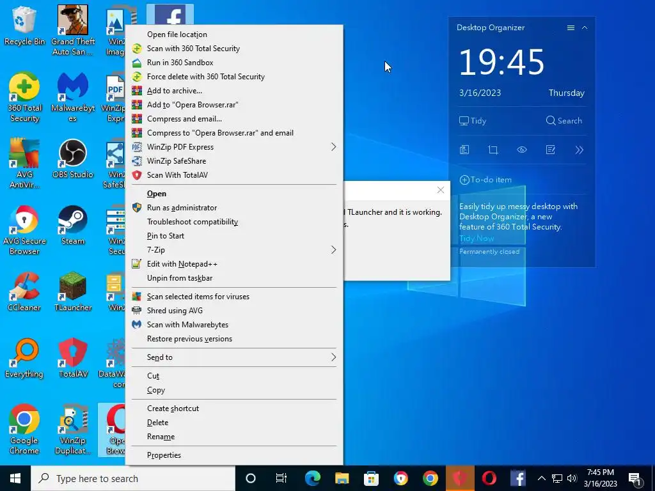Viewport: 655px width, 491px height.
Task: Click the TotalAV icon in the taskbar
Action: coord(459,478)
